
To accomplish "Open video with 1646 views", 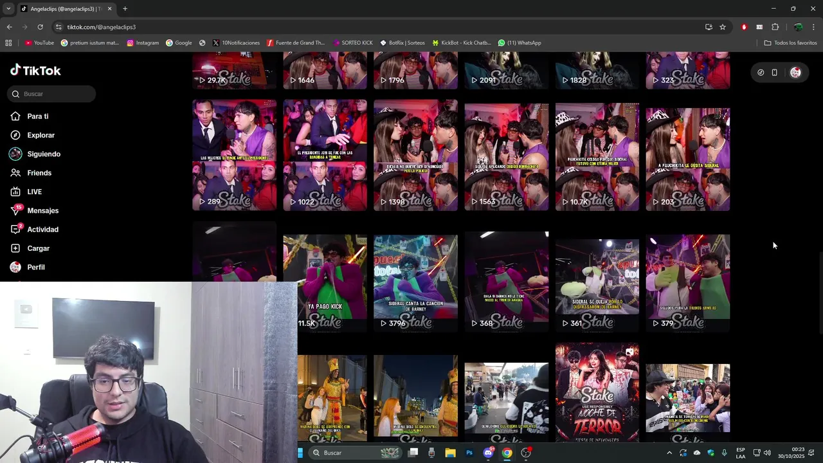I will 325,71.
